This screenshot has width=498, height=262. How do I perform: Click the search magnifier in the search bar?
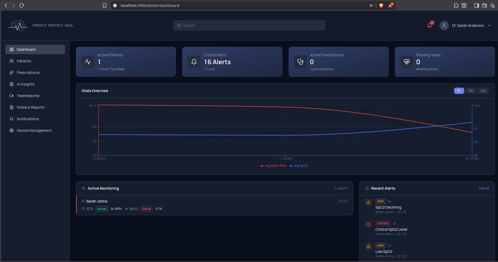pyautogui.click(x=179, y=25)
